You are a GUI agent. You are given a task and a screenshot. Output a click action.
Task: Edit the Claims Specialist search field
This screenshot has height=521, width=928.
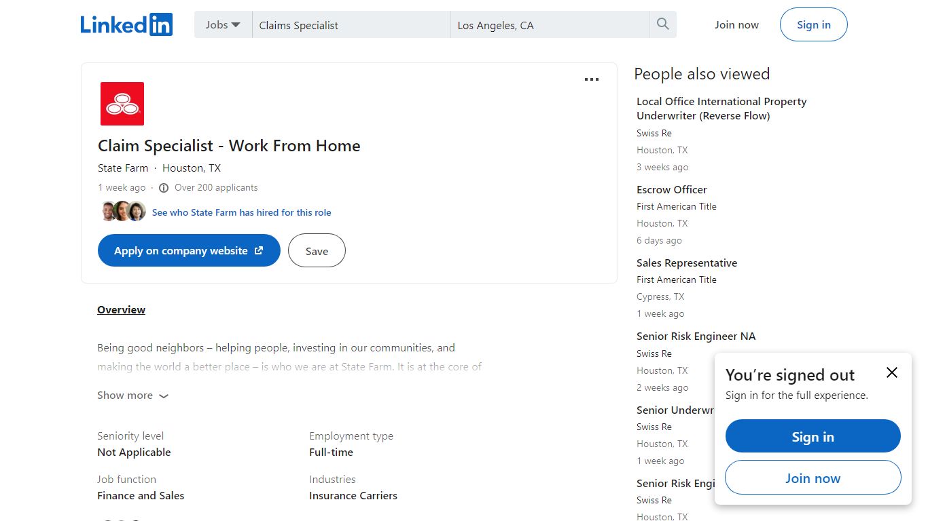tap(351, 25)
